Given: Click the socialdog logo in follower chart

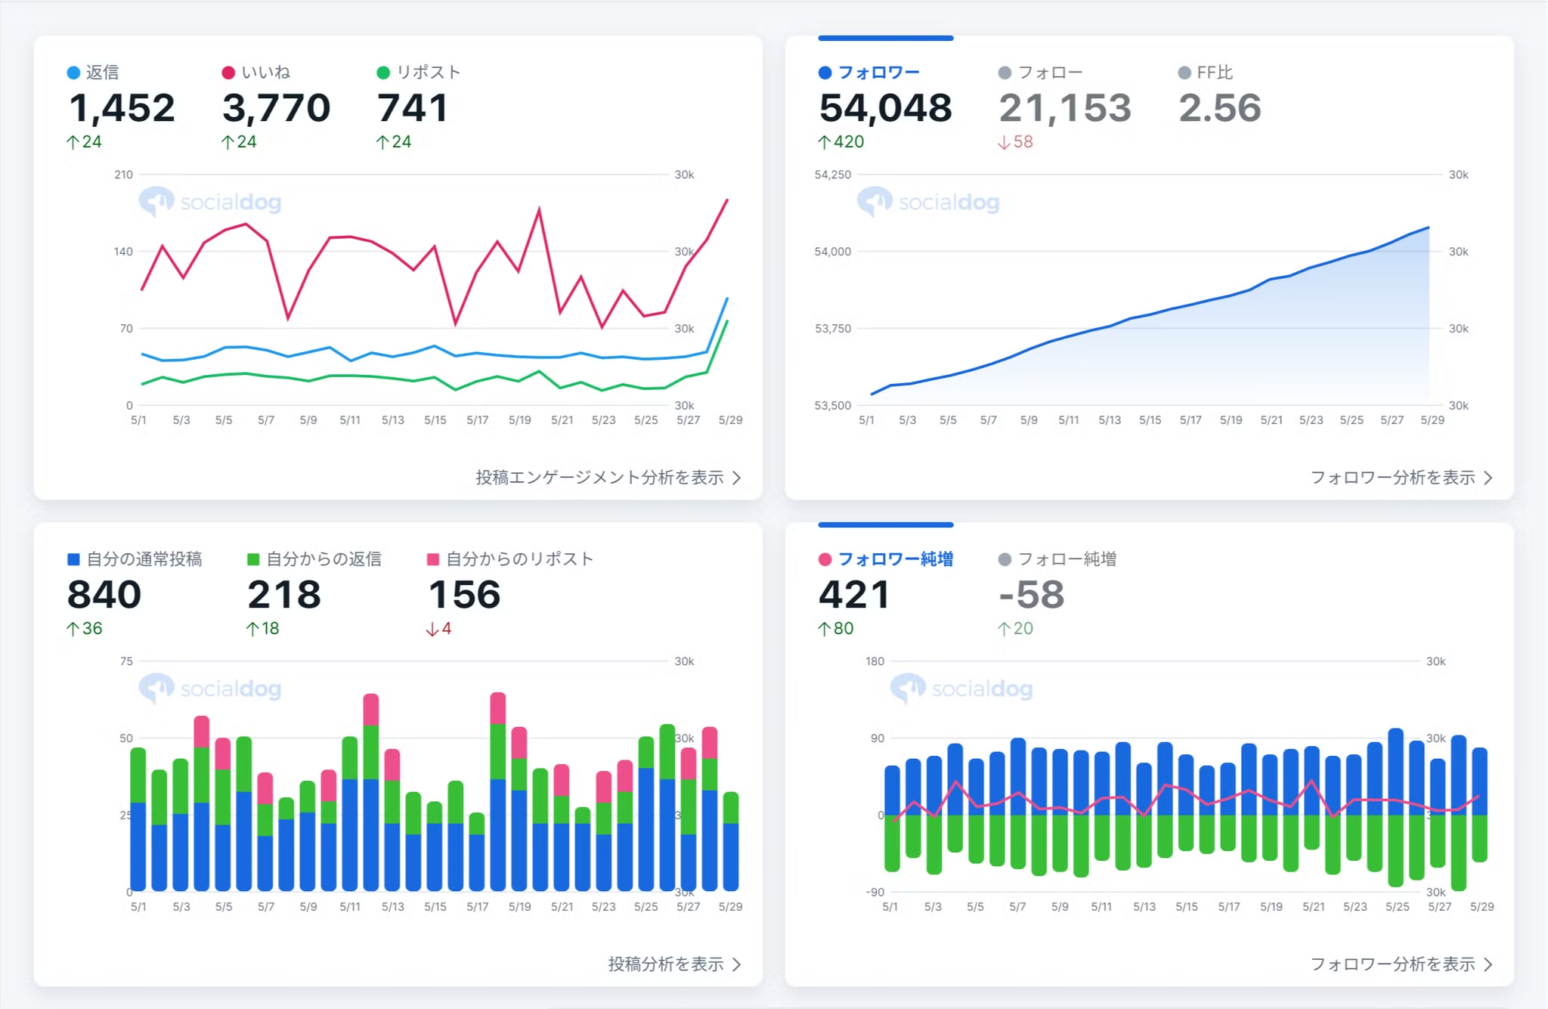Looking at the screenshot, I should 927,202.
